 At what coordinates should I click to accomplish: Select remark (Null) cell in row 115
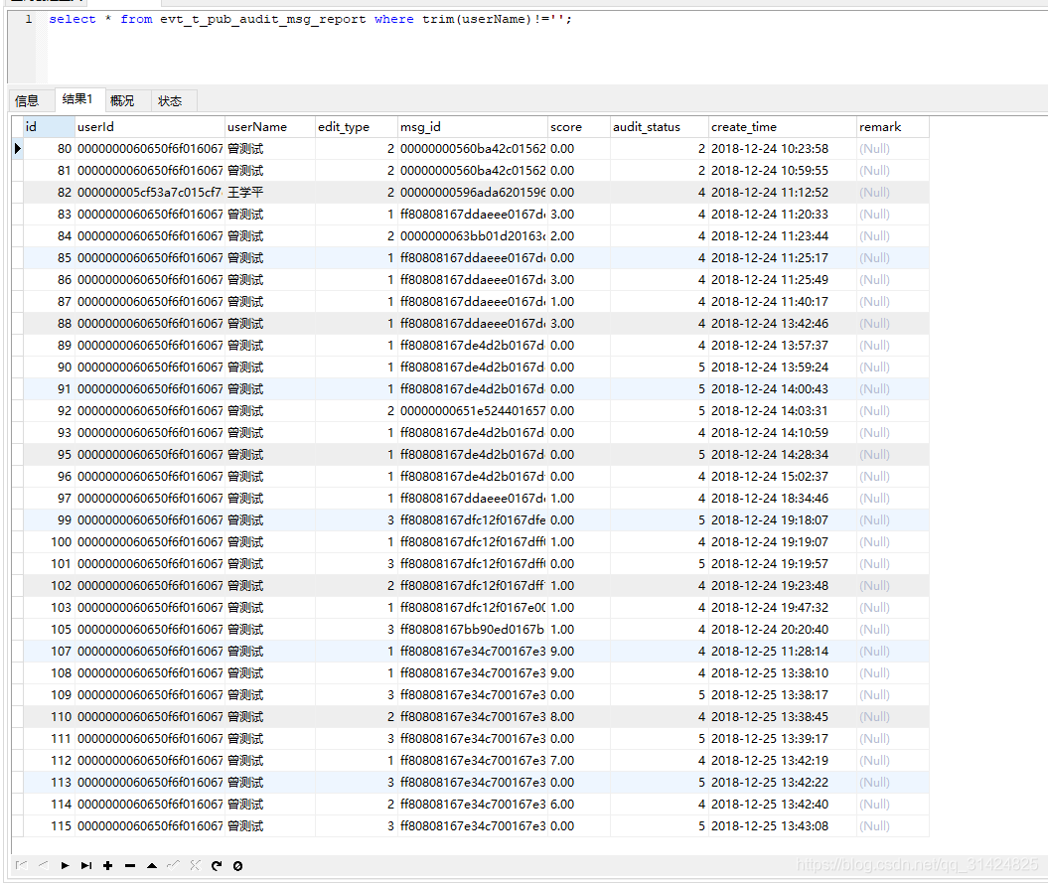point(893,826)
